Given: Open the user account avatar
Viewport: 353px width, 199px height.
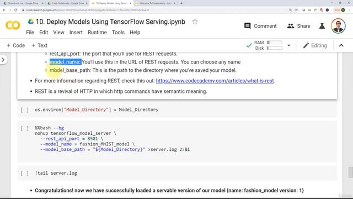Looking at the screenshot, I should pos(338,26).
